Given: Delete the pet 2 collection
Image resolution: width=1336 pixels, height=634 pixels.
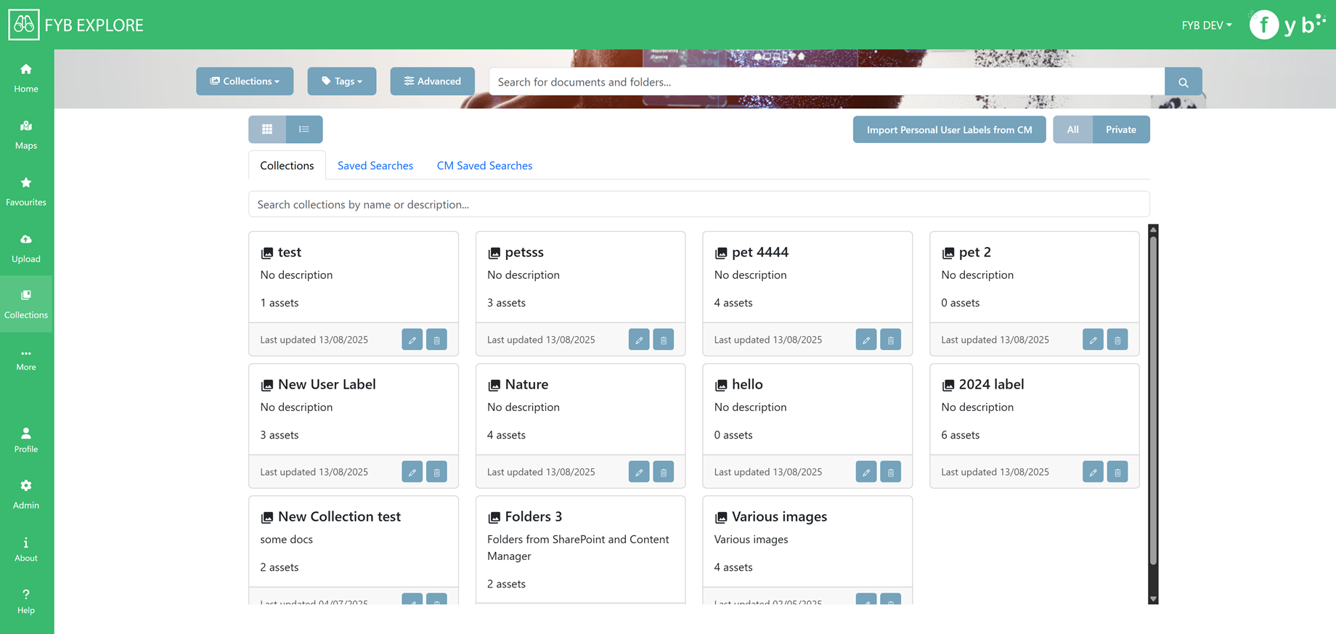Looking at the screenshot, I should [1117, 340].
